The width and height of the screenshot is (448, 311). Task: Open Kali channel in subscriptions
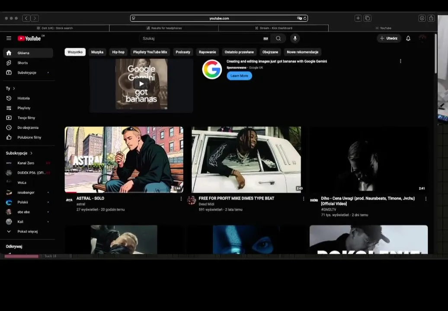coord(28,222)
